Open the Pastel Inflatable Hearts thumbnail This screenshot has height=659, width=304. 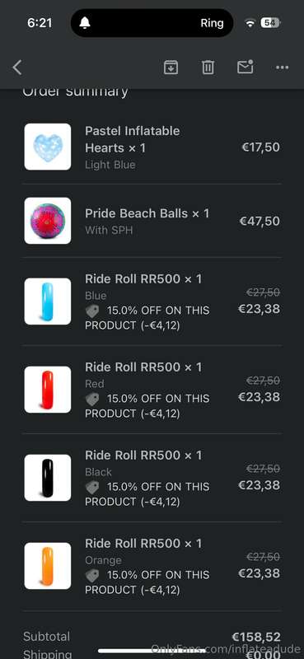point(48,147)
